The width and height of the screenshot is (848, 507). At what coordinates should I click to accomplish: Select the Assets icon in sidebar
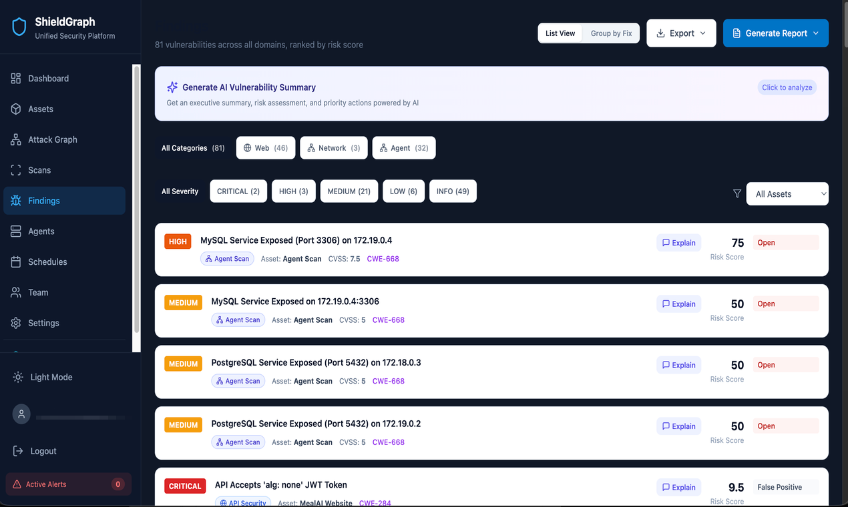[15, 109]
